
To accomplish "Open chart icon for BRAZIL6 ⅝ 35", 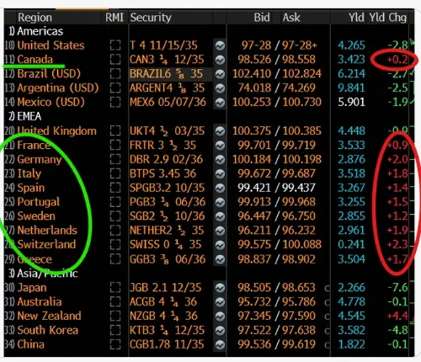I will tap(220, 74).
